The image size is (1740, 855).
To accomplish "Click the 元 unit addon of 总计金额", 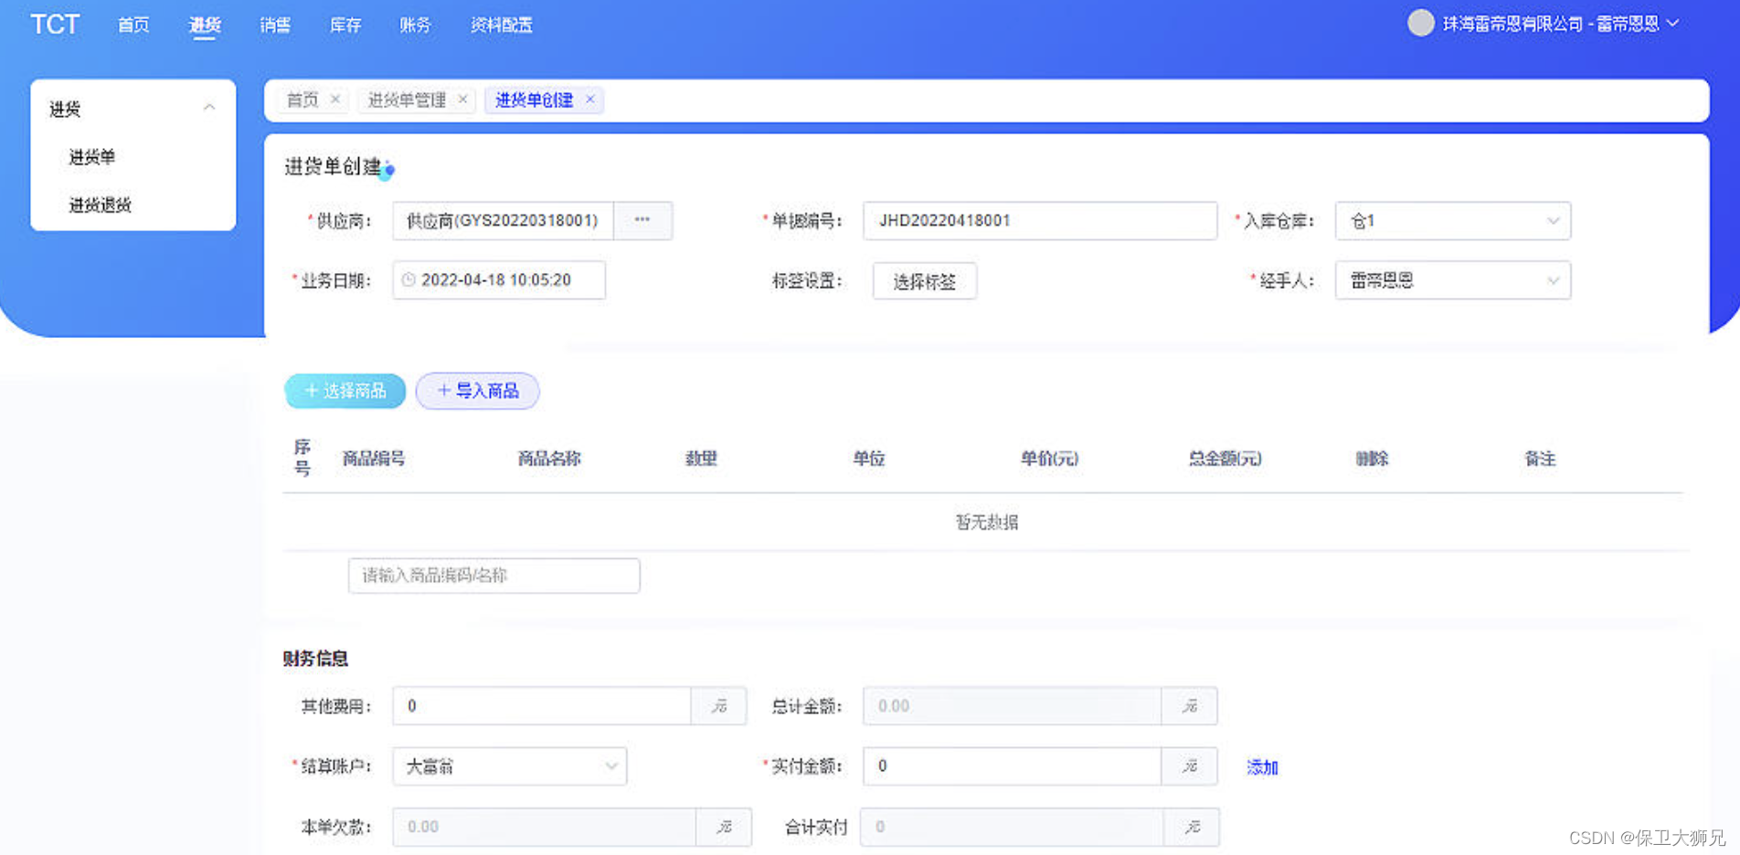I will 1189,706.
